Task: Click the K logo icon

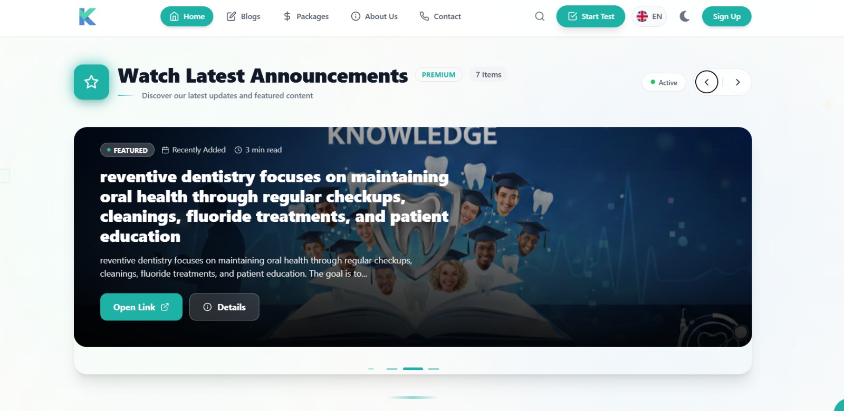Action: (x=88, y=16)
